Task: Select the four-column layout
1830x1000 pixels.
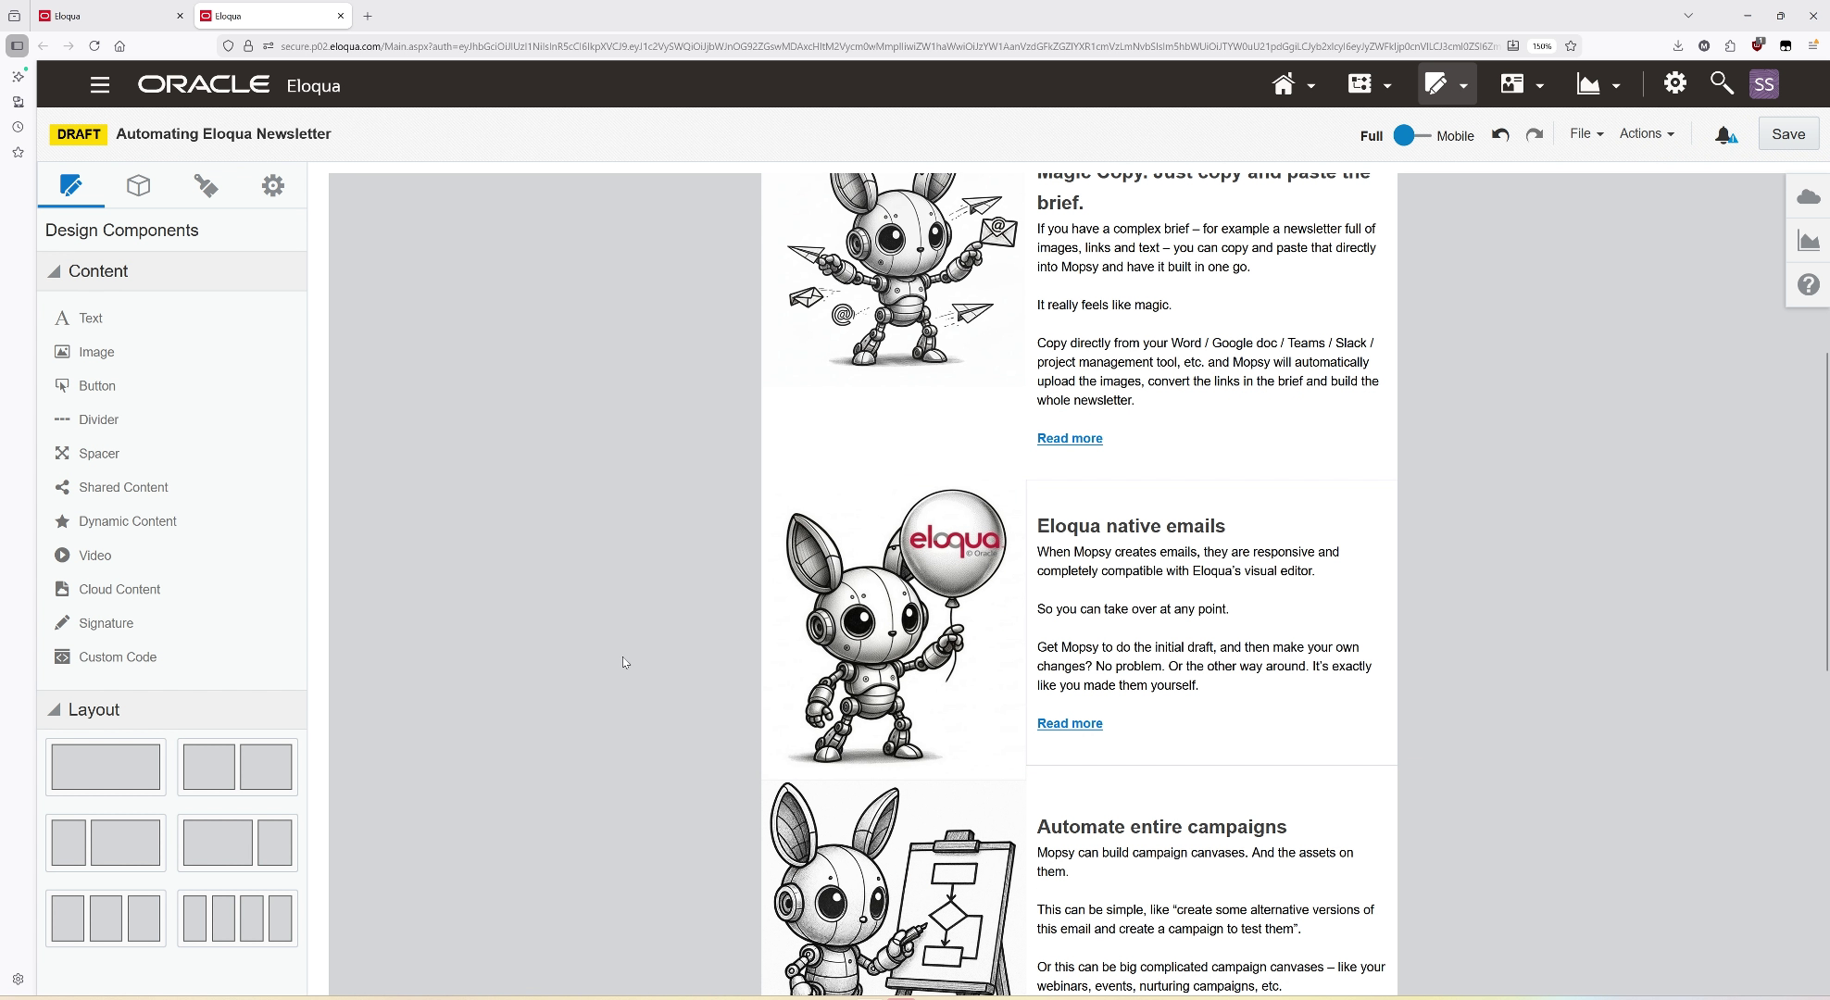Action: [237, 919]
